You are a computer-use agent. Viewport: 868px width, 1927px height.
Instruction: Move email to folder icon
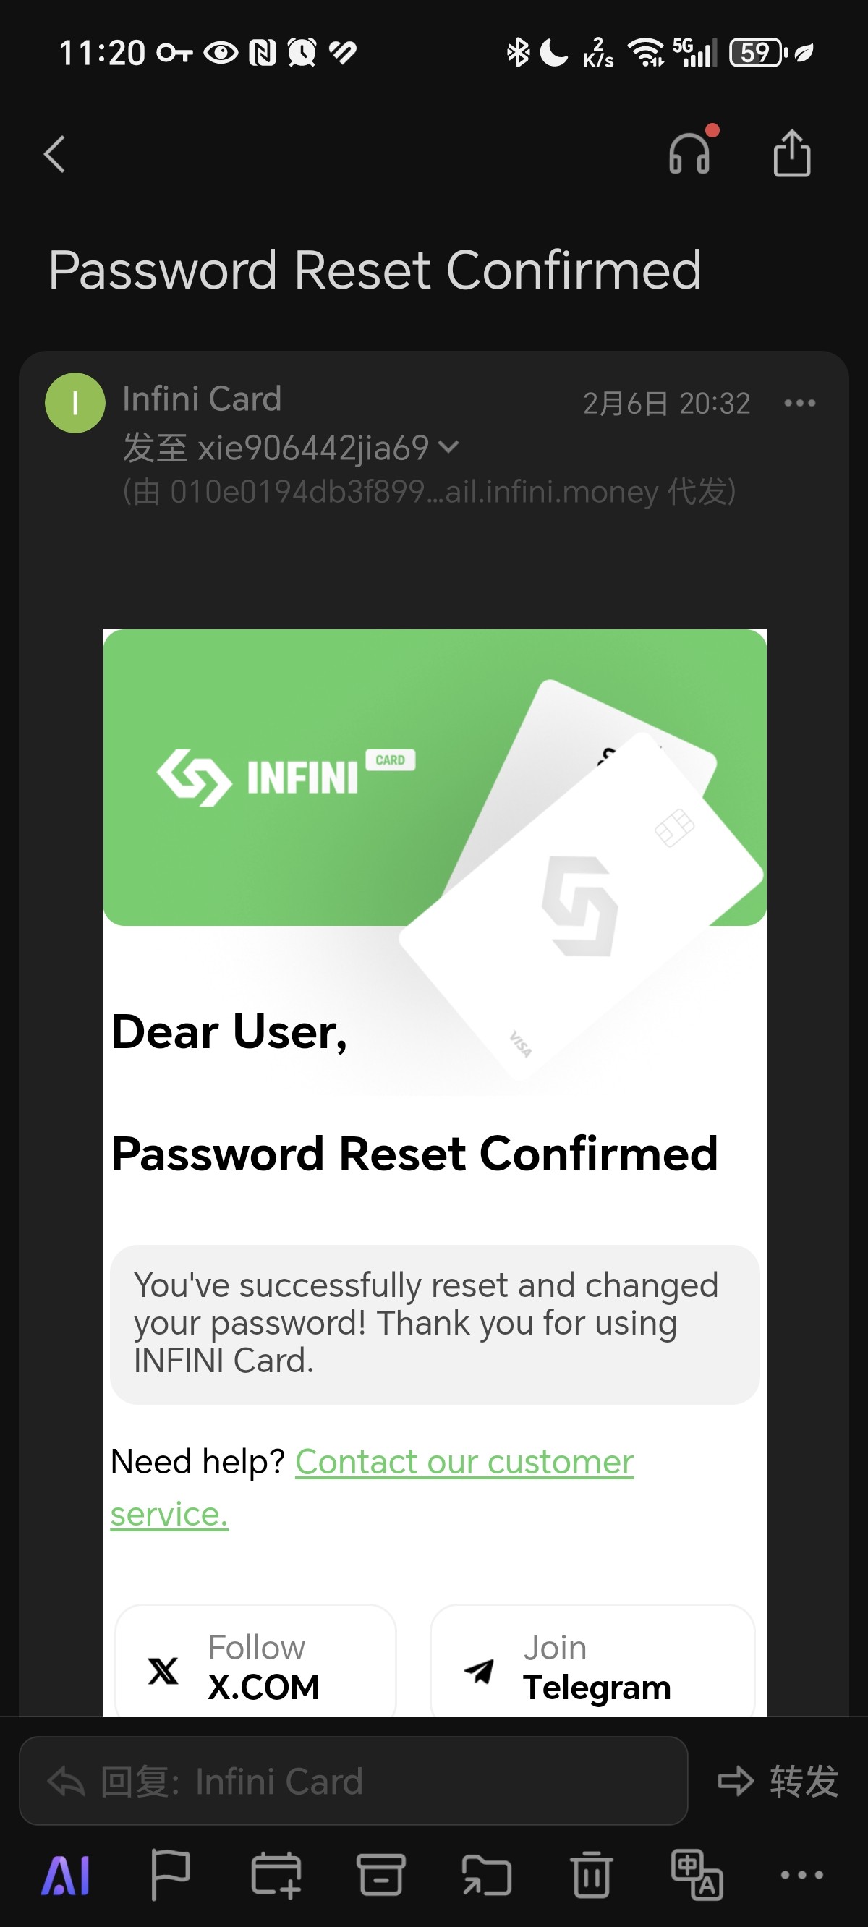point(486,1875)
